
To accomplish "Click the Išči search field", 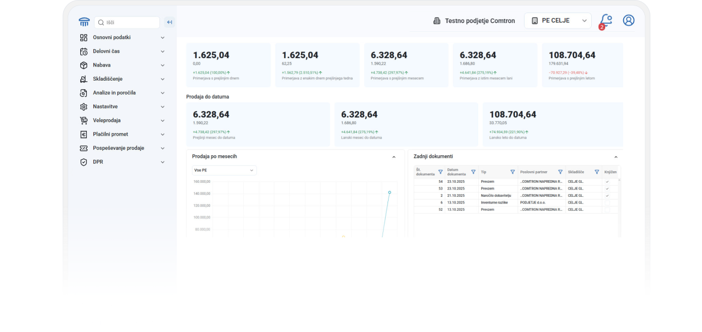I will pos(127,23).
